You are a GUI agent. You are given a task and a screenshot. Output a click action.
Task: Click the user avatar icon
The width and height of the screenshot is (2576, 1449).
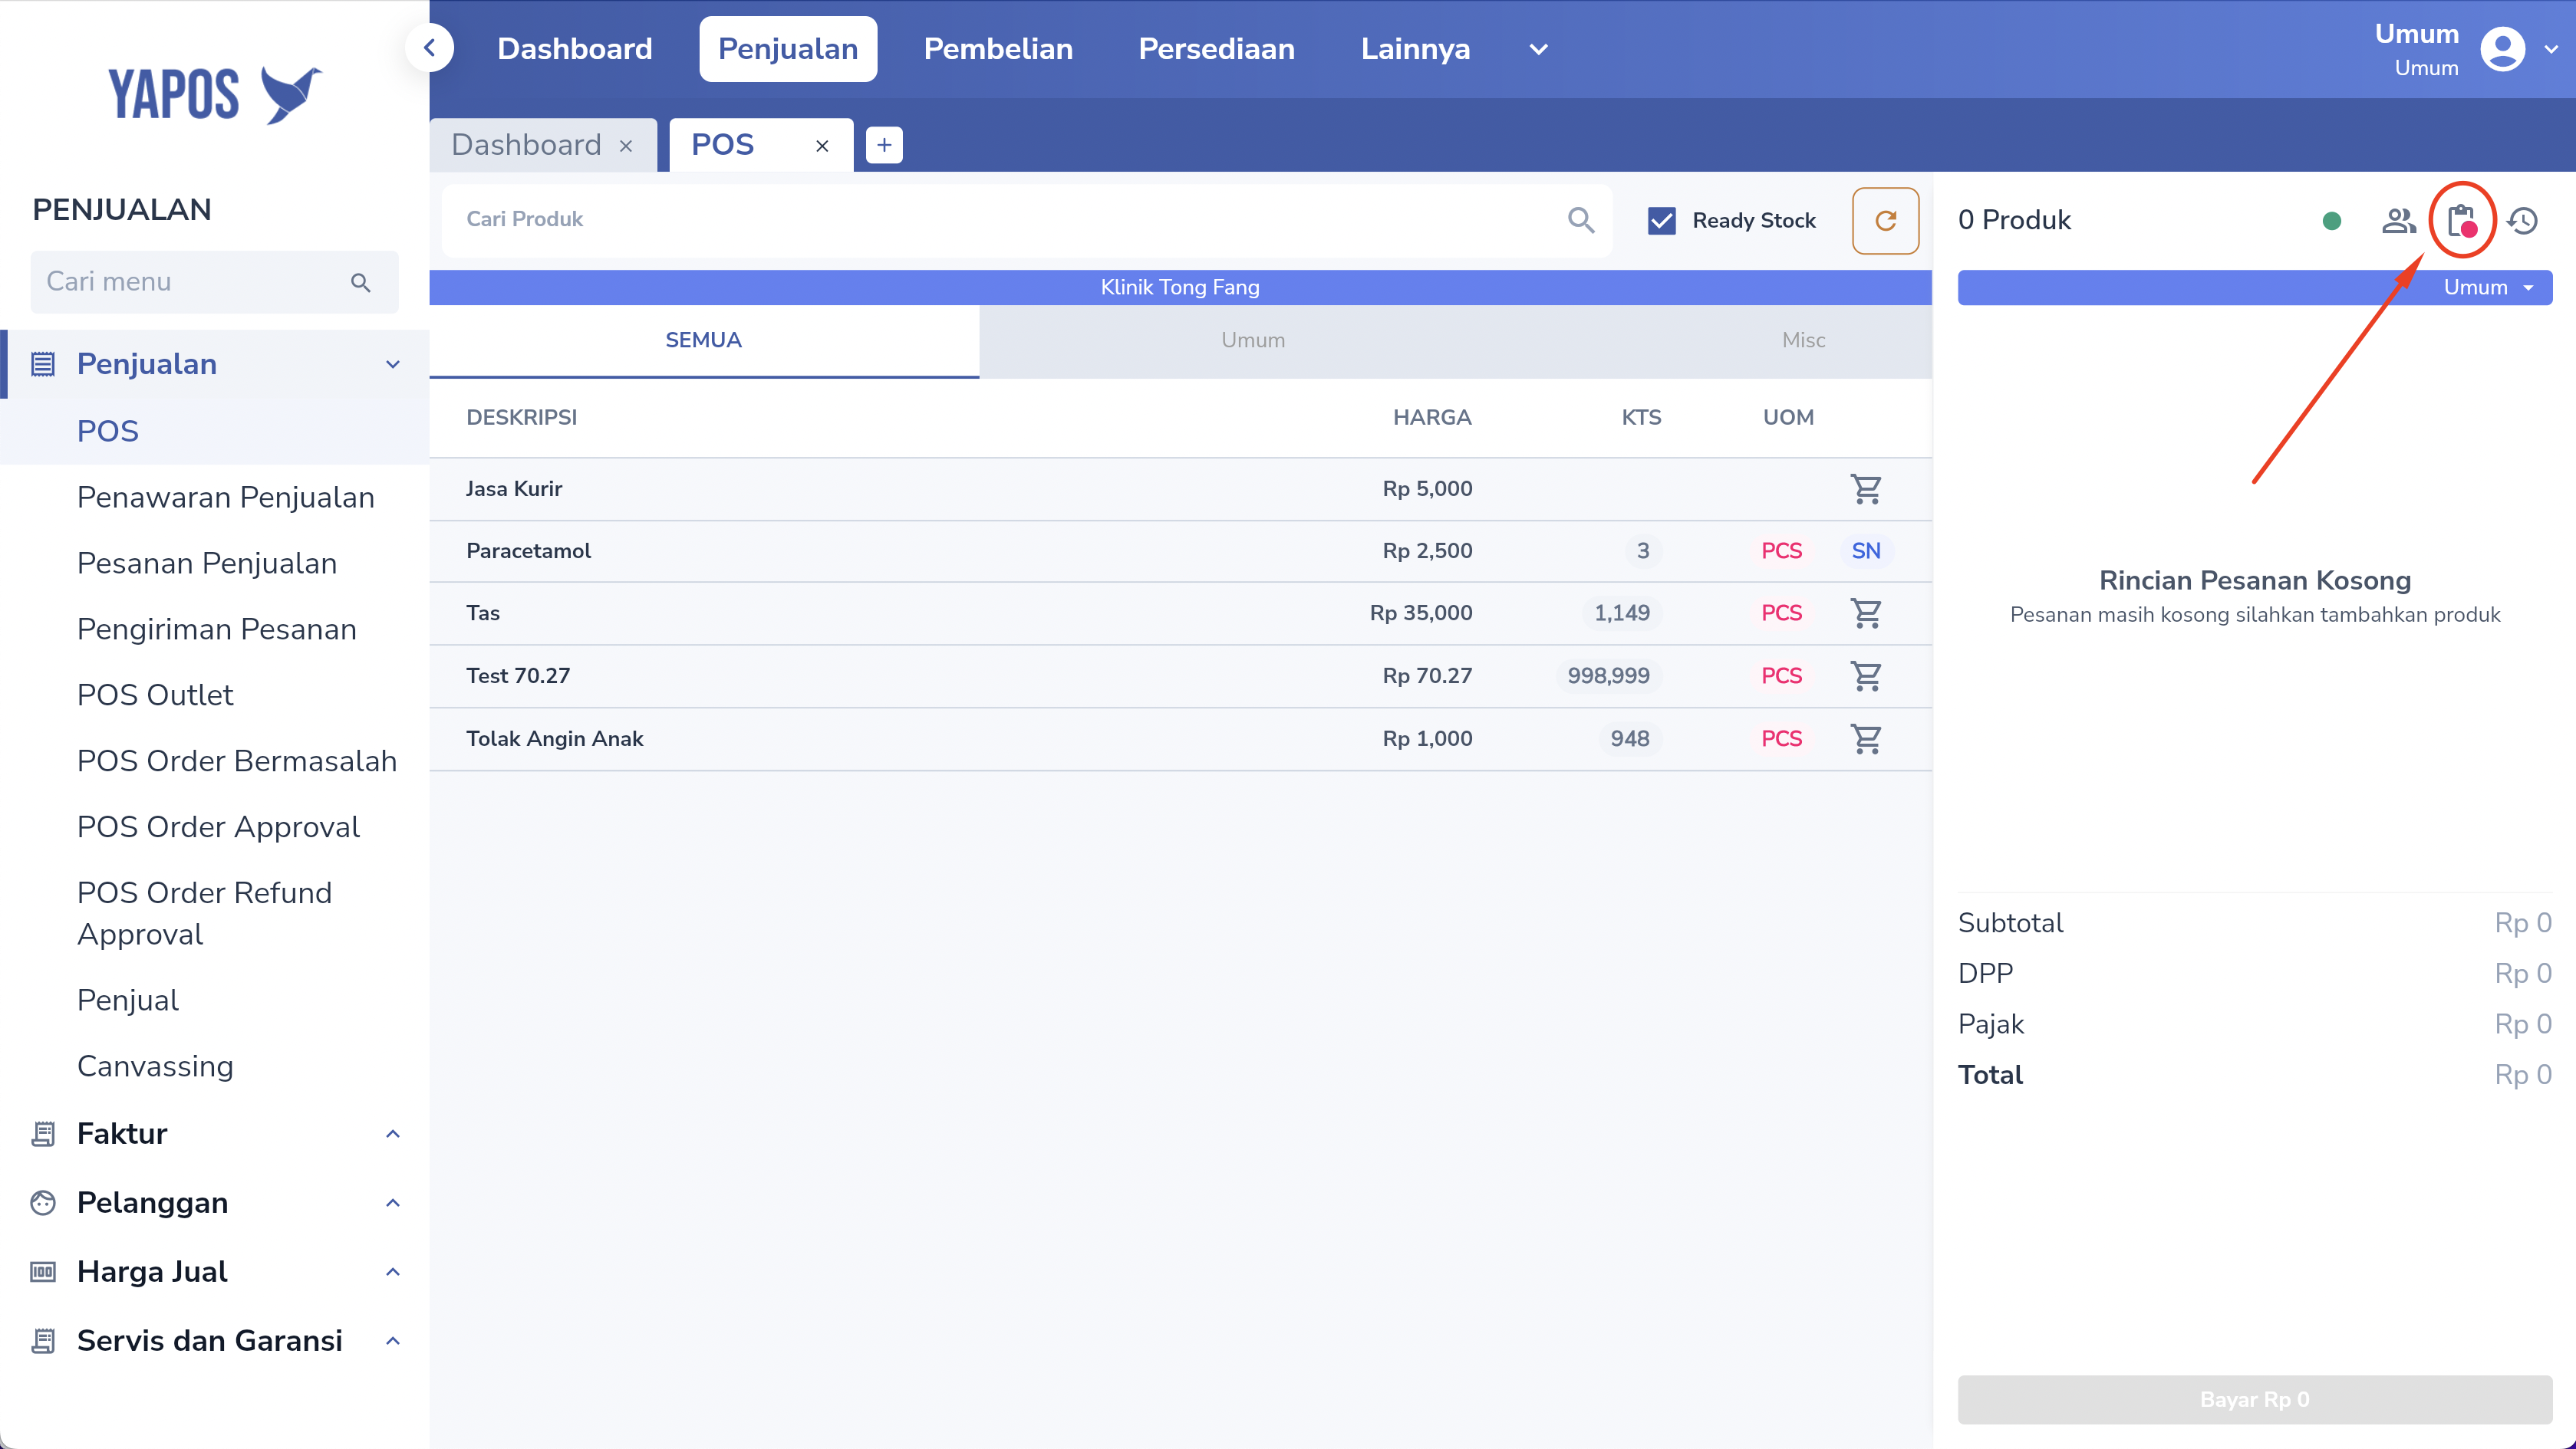coord(2502,49)
